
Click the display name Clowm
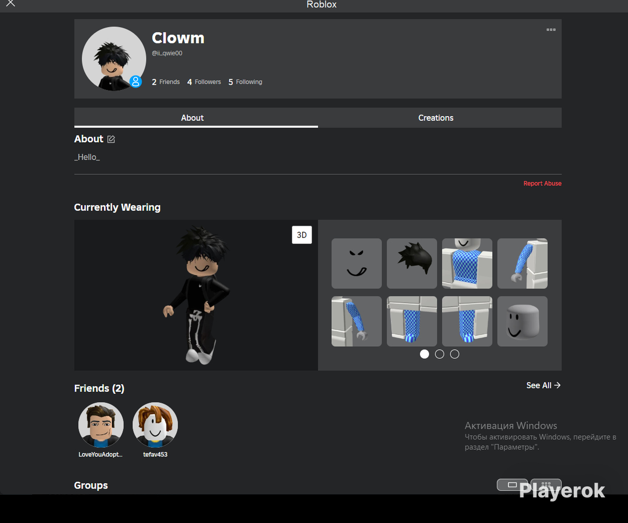point(178,38)
